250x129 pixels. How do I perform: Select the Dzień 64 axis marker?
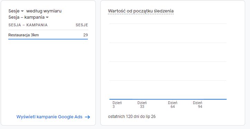tap(173, 105)
